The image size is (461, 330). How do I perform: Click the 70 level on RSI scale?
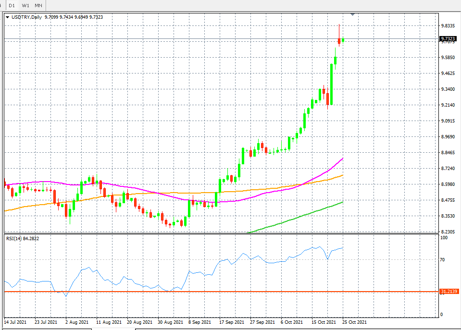click(443, 260)
